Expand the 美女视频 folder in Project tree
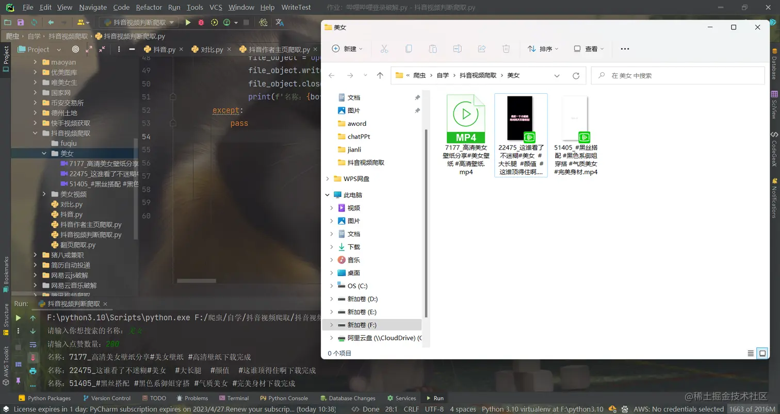 point(44,194)
